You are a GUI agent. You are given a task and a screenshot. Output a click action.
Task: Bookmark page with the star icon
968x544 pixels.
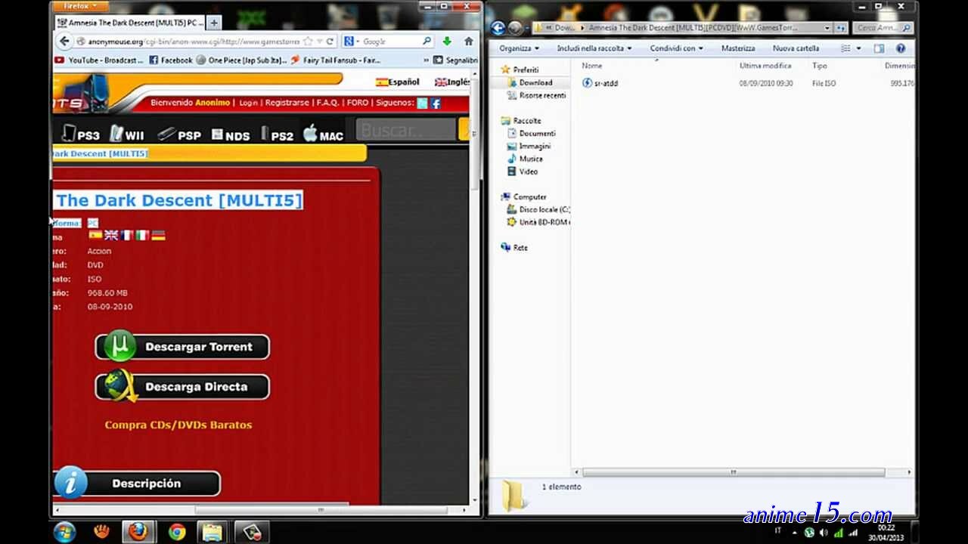[308, 42]
